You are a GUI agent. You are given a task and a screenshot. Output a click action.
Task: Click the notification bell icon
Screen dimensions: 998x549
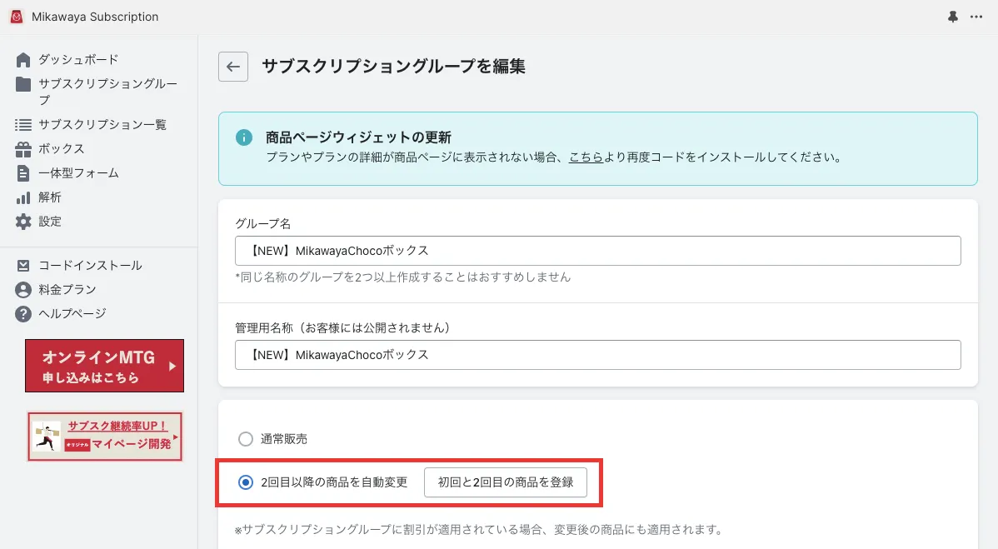(952, 16)
